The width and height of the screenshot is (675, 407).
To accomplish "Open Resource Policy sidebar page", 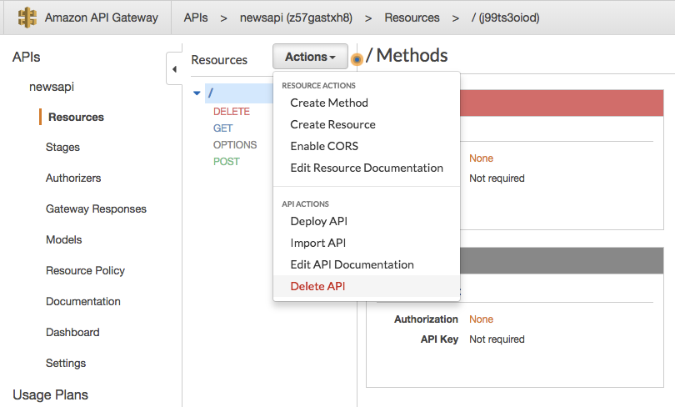I will [85, 270].
